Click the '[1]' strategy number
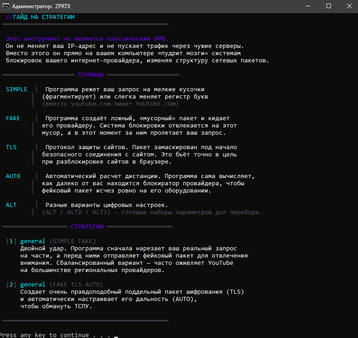The image size is (358, 338). click(11, 241)
